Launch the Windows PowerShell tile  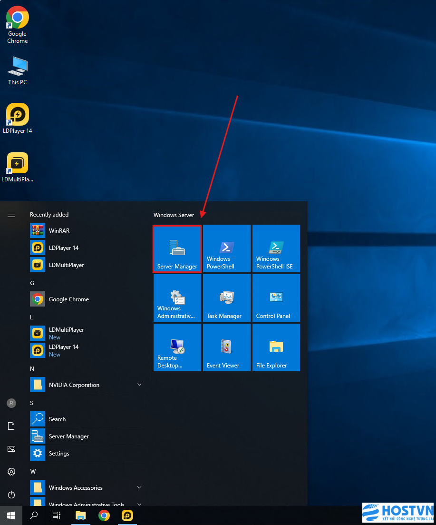[x=227, y=248]
